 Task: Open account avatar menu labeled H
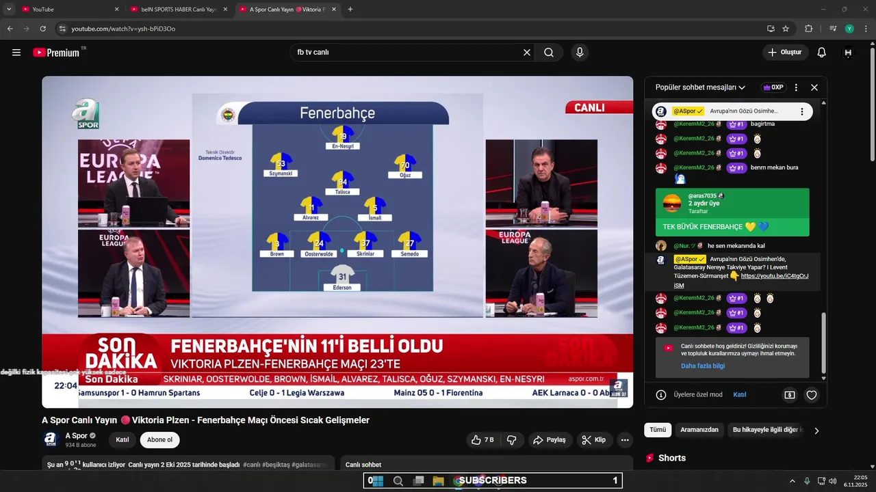pos(848,53)
